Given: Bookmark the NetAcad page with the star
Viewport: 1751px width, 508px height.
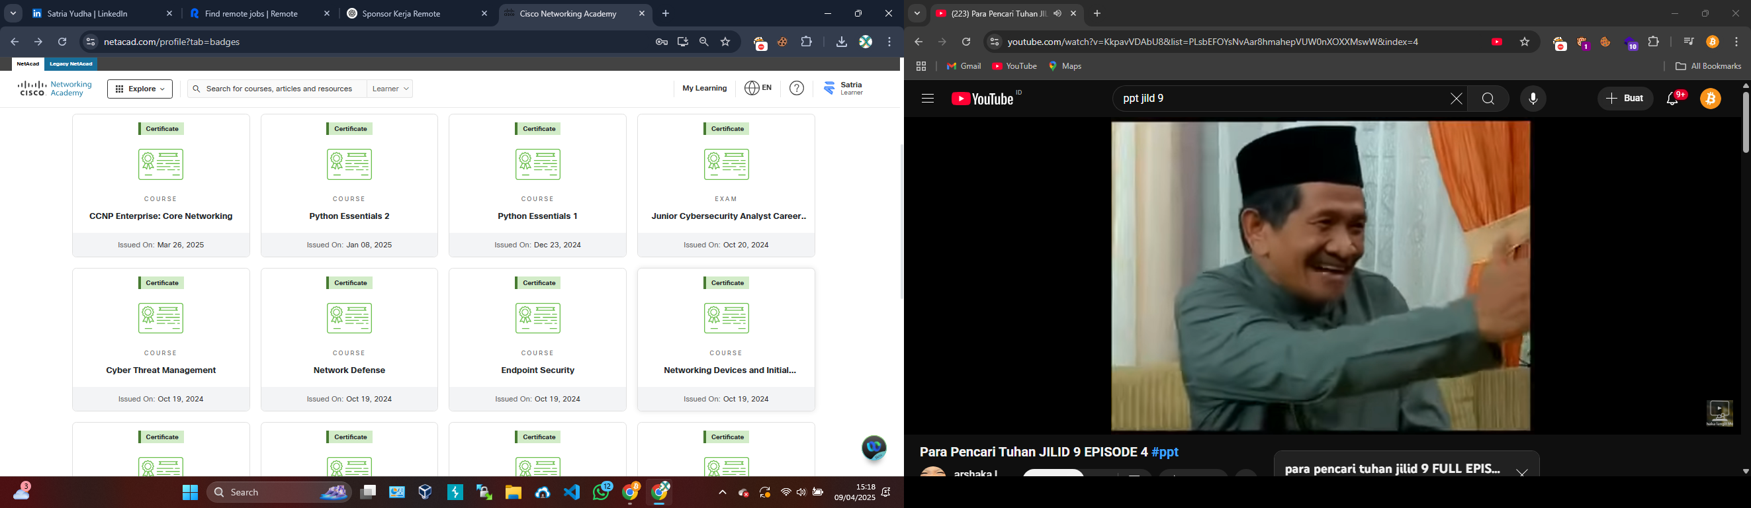Looking at the screenshot, I should [725, 42].
